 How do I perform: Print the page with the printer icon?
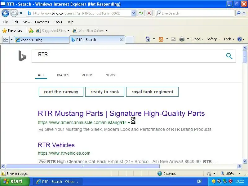tap(182, 39)
